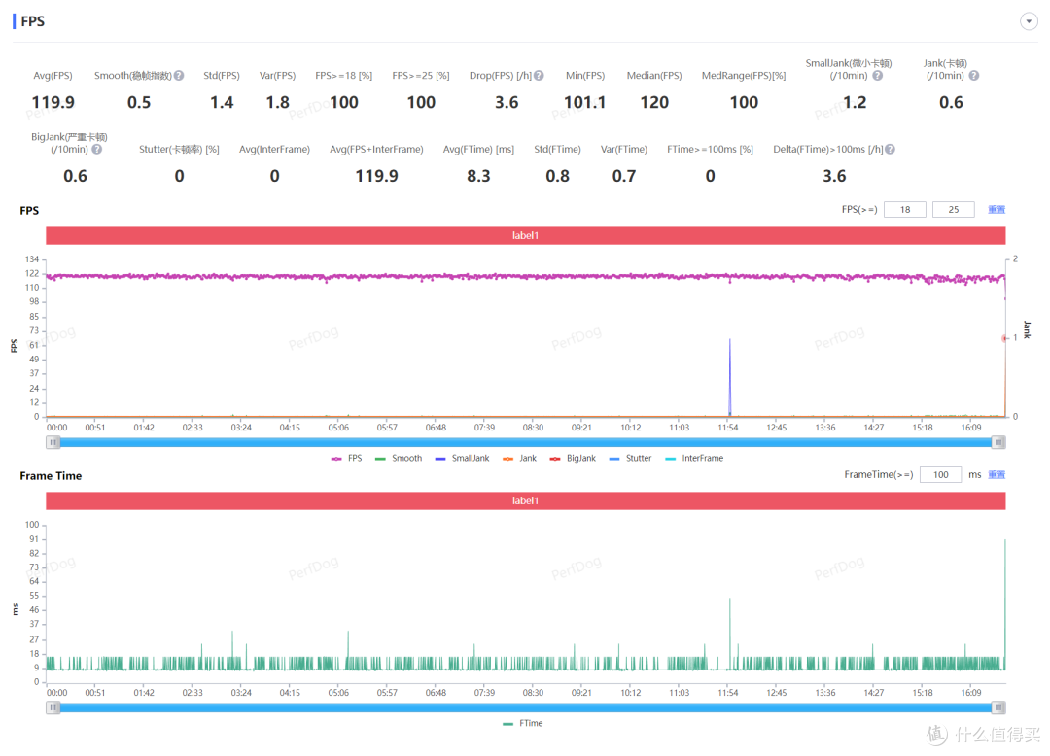The width and height of the screenshot is (1050, 756).
Task: Click the Drop(FPS) value 3.6
Action: 507,102
